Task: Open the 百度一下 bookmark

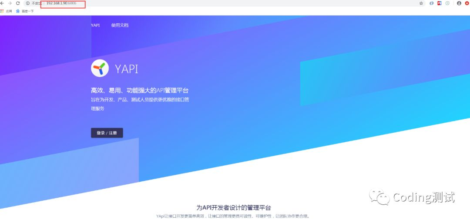Action: (25, 11)
